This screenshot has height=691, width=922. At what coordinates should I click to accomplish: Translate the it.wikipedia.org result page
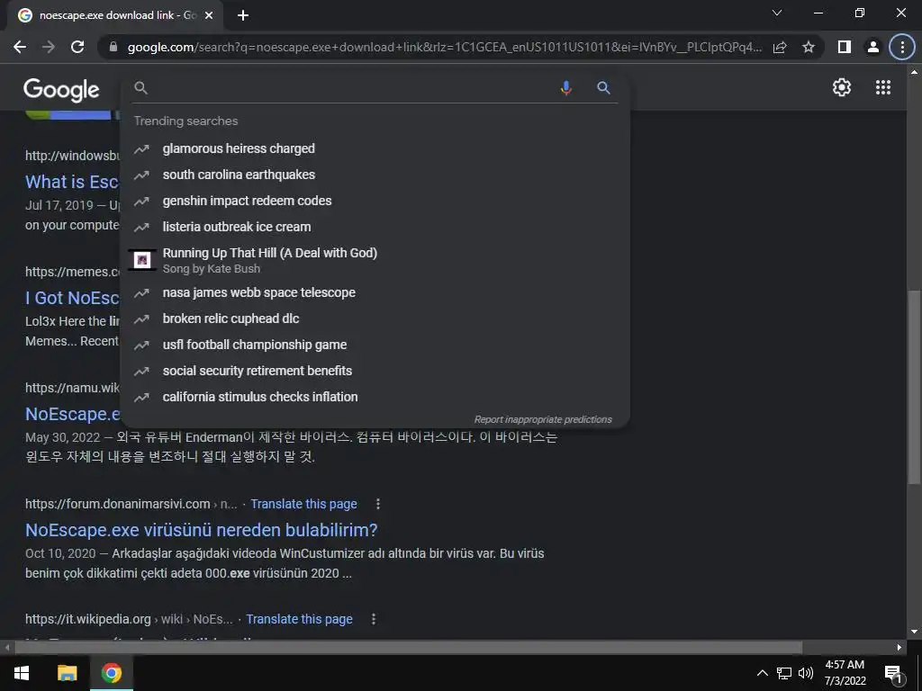pyautogui.click(x=299, y=619)
